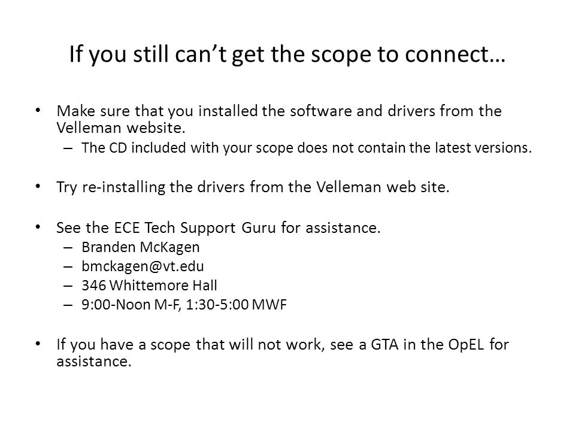Click the first bullet about installing software
575x431 pixels.
(279, 120)
